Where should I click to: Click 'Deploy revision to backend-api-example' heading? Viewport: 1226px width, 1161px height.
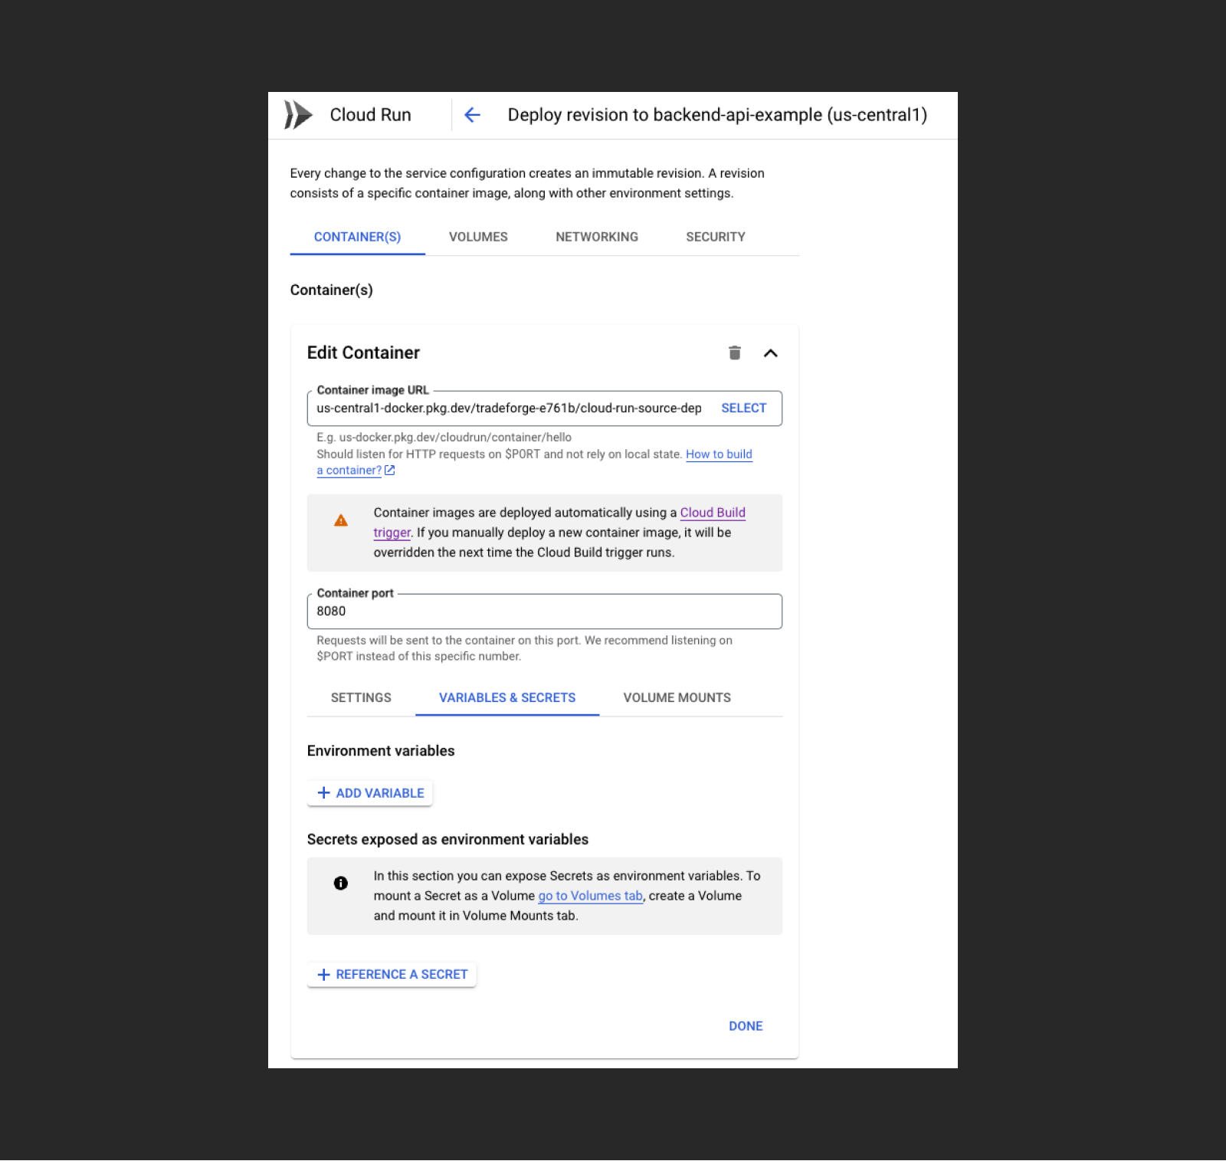(717, 115)
